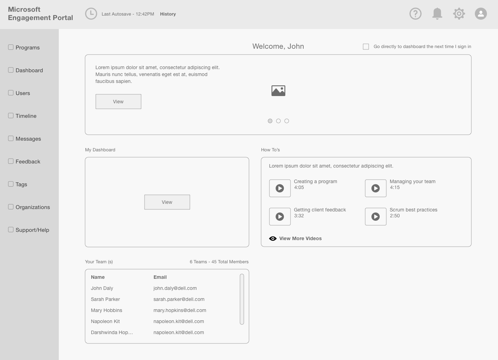Select the third carousel dot

(287, 121)
